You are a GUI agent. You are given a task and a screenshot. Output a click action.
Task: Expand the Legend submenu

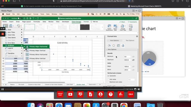13,48
